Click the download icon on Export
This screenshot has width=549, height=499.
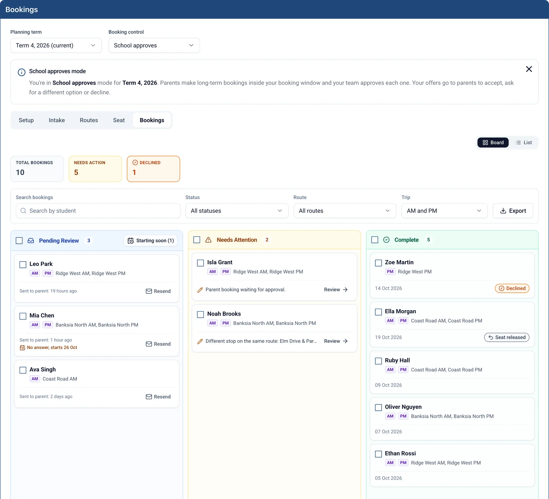pyautogui.click(x=503, y=211)
